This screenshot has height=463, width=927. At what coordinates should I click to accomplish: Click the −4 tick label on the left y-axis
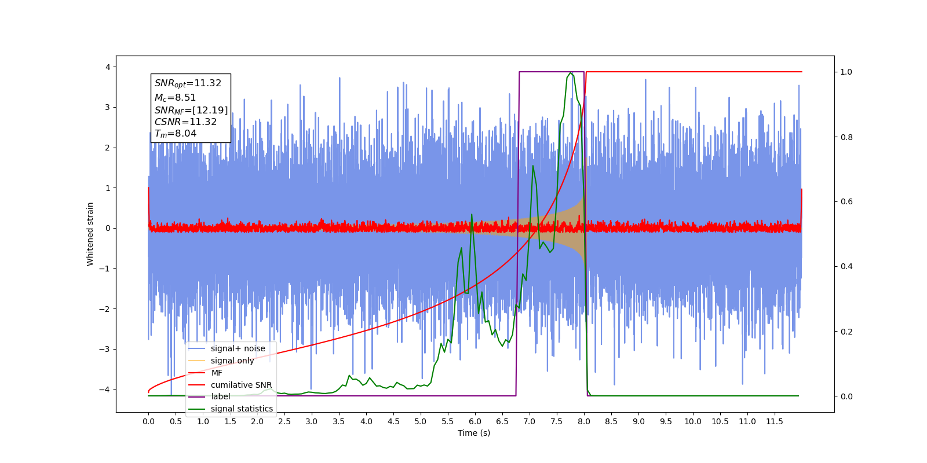coord(105,389)
